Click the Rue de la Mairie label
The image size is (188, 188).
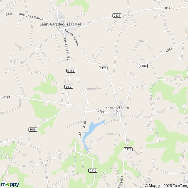tap(31, 16)
